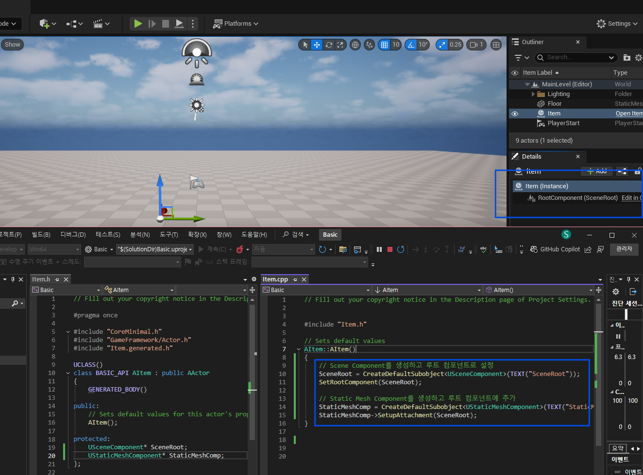Toggle grid snapping in viewport

click(384, 45)
